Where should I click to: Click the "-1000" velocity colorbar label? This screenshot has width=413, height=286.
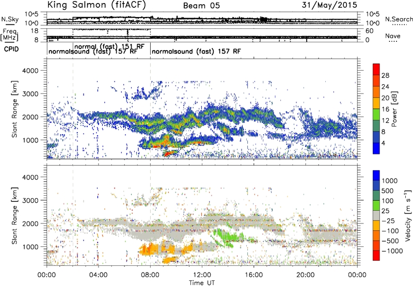click(392, 251)
